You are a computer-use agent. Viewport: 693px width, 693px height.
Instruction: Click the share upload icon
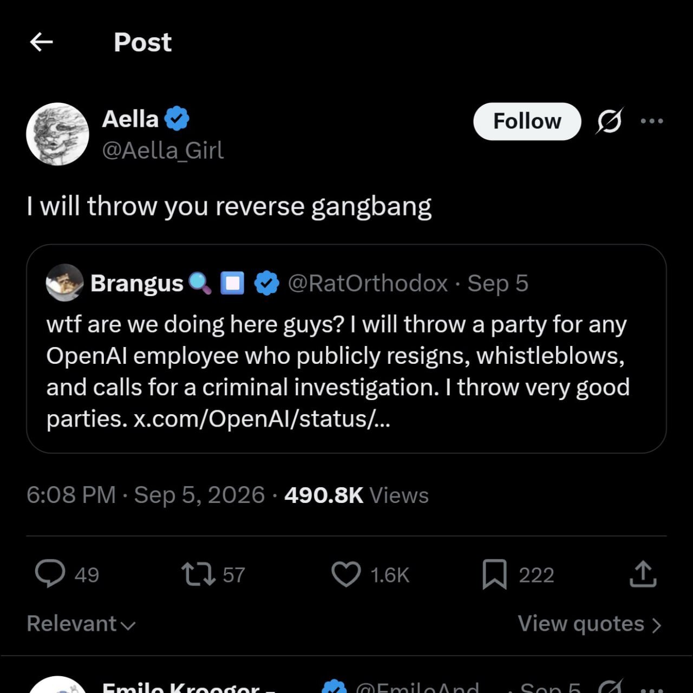(x=643, y=574)
